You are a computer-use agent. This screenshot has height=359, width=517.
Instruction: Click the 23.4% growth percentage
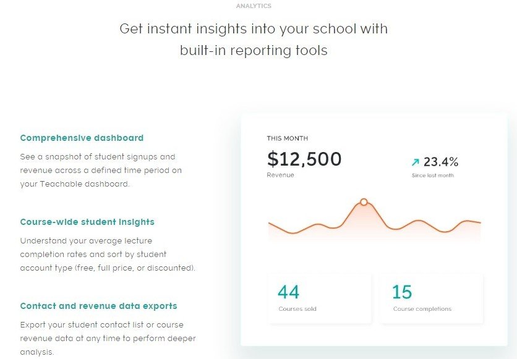pyautogui.click(x=441, y=163)
